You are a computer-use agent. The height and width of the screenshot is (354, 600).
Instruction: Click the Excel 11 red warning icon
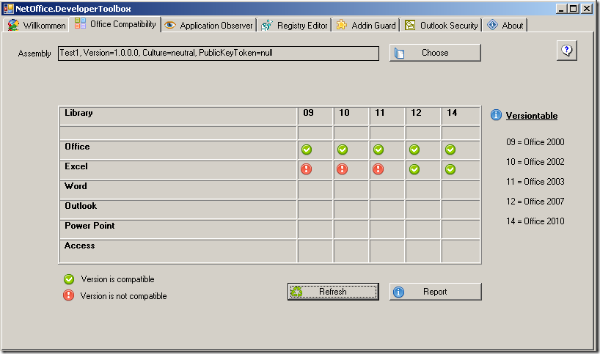click(x=378, y=169)
